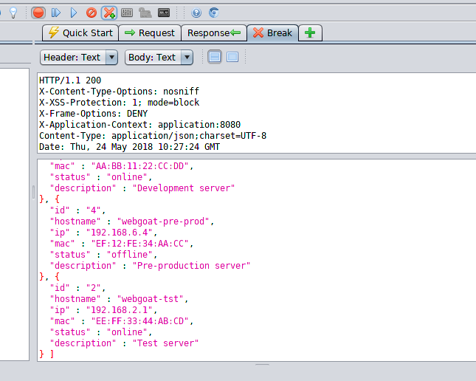Open the Response tab
Viewport: 476px width, 381px height.
pyautogui.click(x=214, y=32)
